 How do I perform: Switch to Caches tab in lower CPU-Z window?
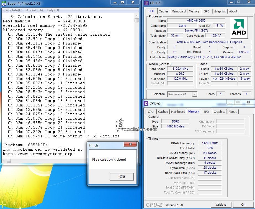[x=163, y=112]
